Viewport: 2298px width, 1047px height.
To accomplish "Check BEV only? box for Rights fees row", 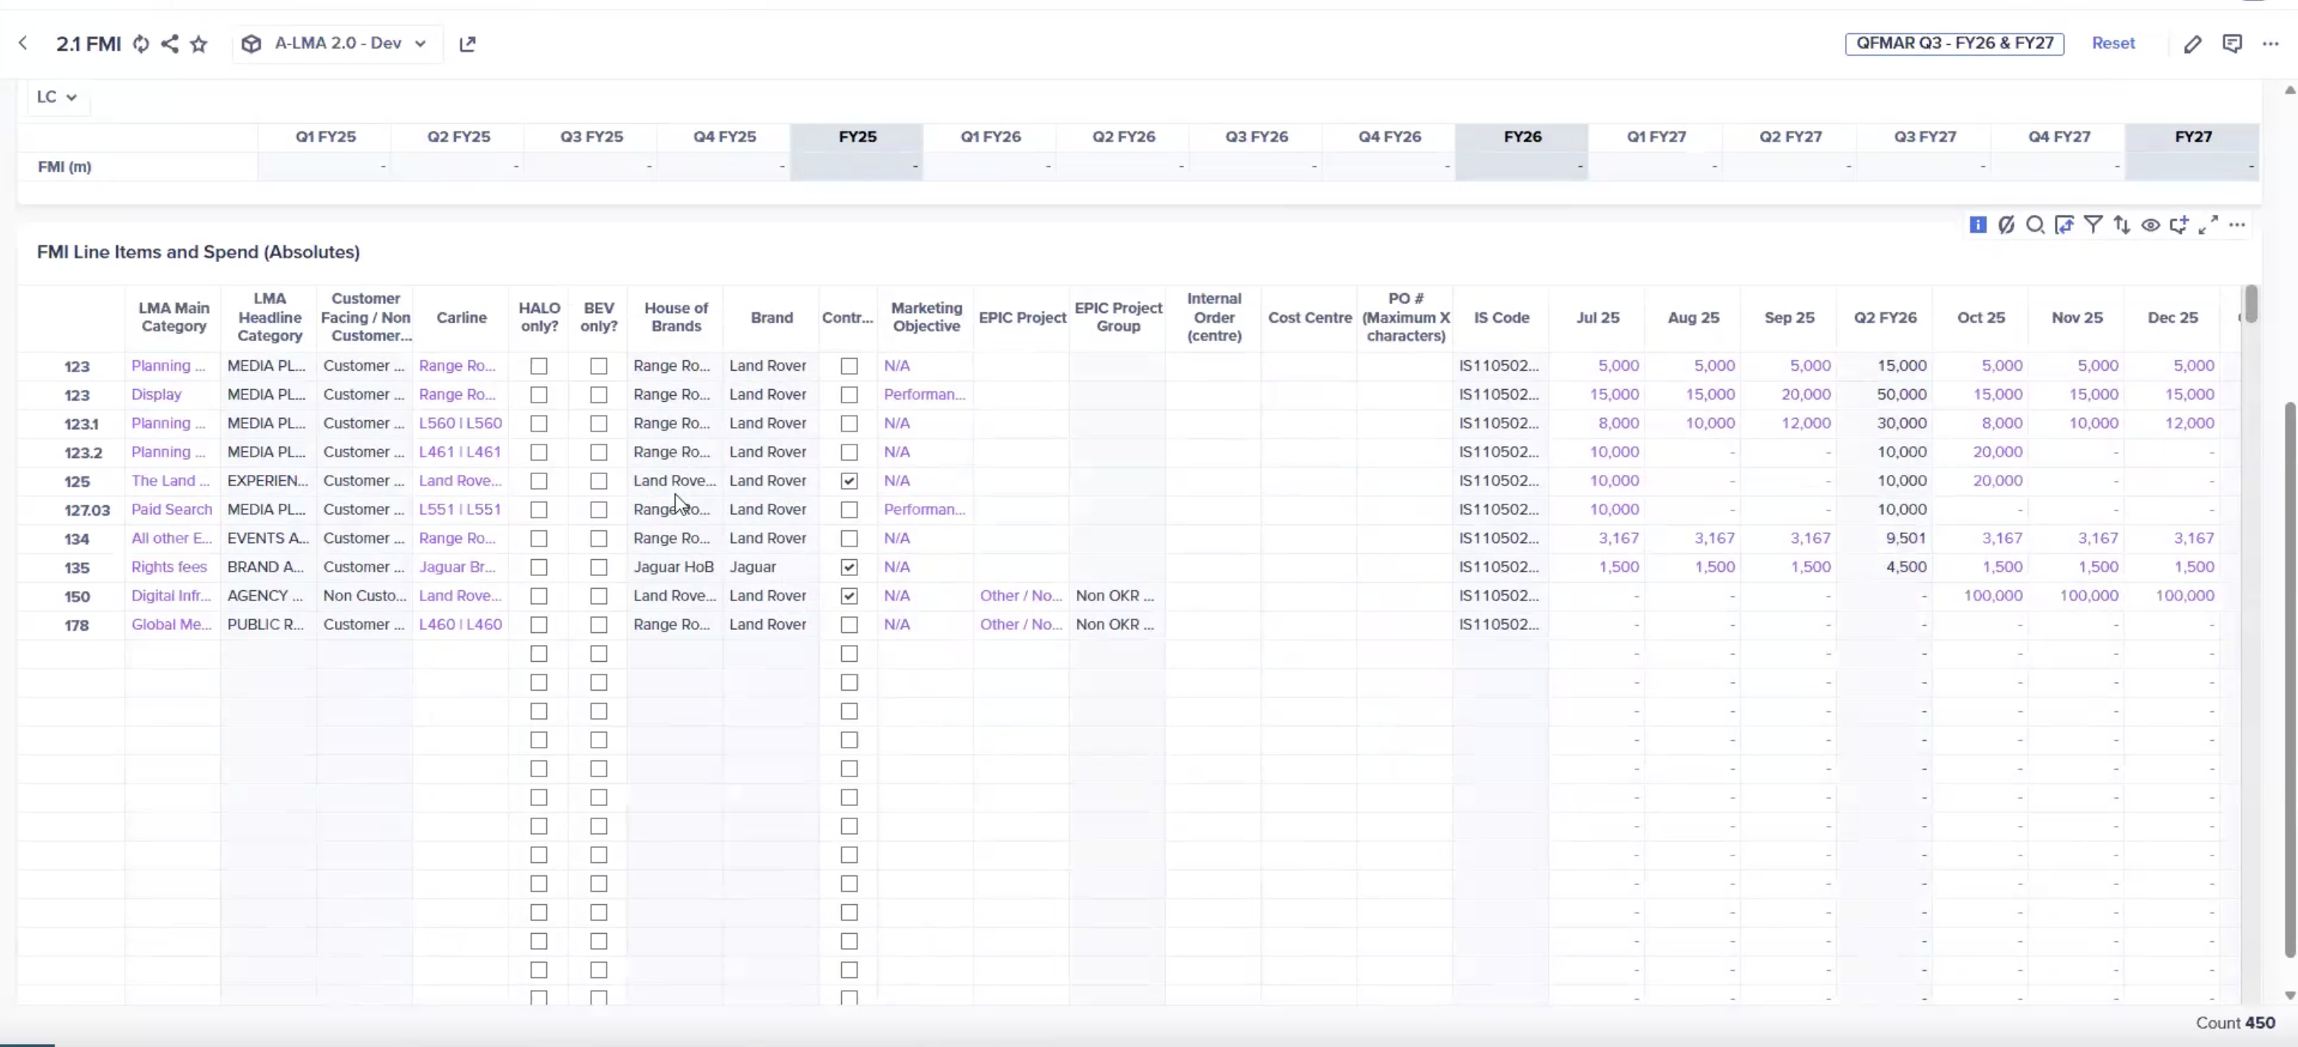I will pyautogui.click(x=599, y=568).
